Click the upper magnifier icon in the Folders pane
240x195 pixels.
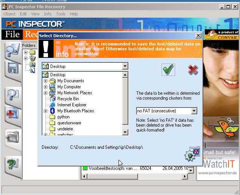tap(32, 64)
